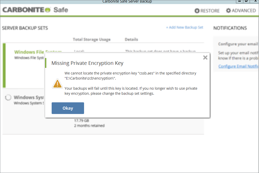
Task: Close the Missing Private Encryption Key dialog
Action: pyautogui.click(x=205, y=57)
